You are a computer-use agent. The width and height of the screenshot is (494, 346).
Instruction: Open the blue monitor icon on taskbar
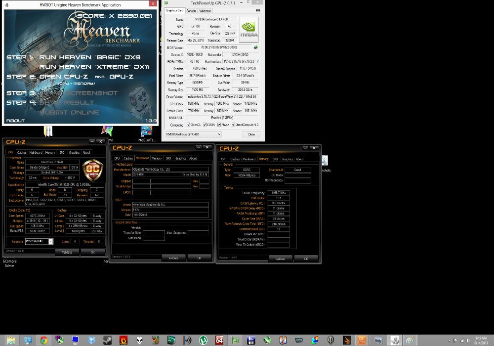(75, 340)
